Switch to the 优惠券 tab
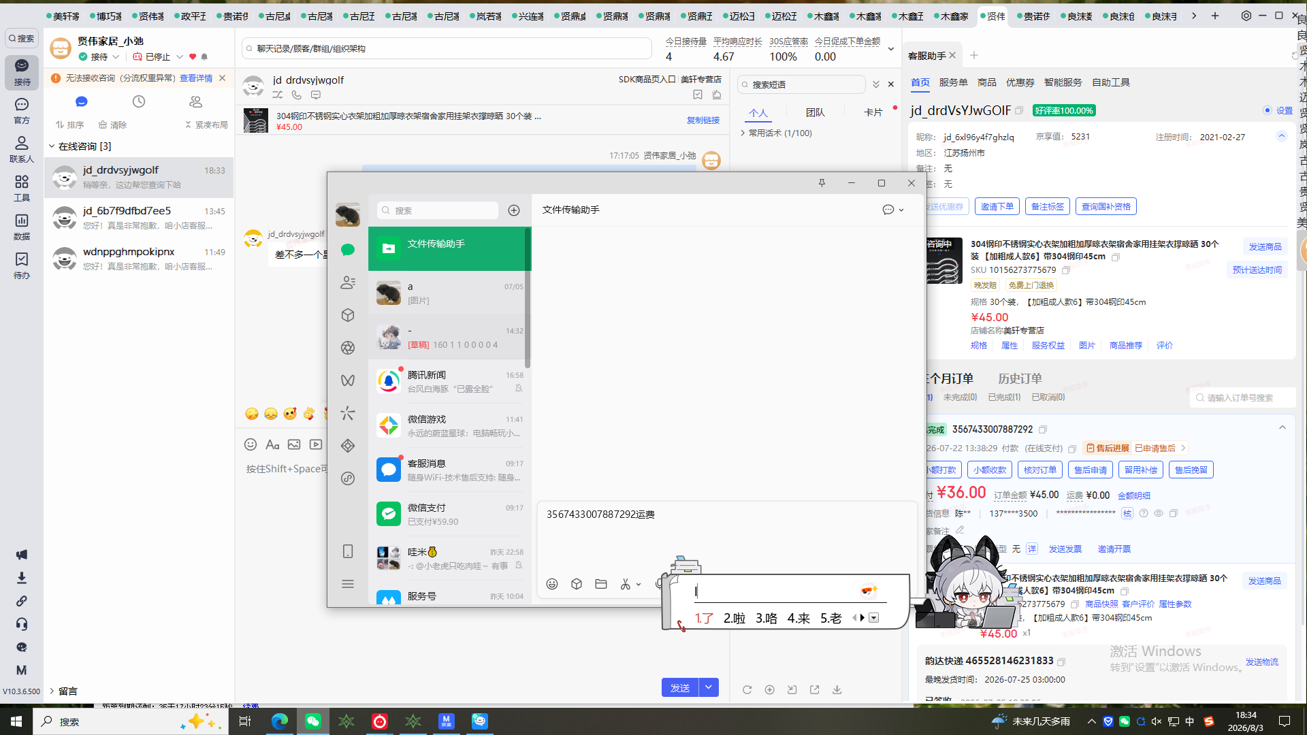Image resolution: width=1307 pixels, height=735 pixels. [x=1020, y=82]
